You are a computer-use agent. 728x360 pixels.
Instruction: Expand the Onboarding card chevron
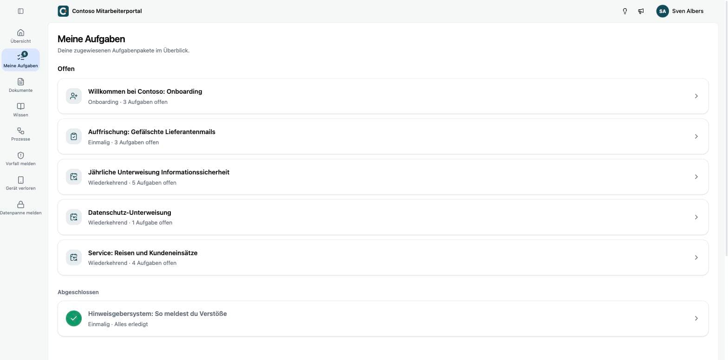(x=696, y=96)
